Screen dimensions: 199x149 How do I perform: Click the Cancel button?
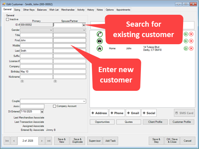click(187, 141)
